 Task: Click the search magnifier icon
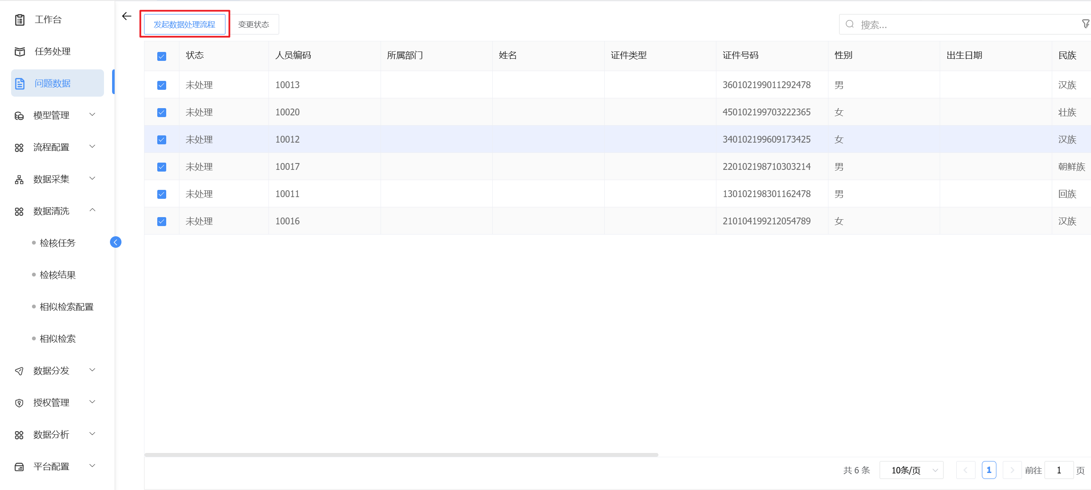coord(850,24)
